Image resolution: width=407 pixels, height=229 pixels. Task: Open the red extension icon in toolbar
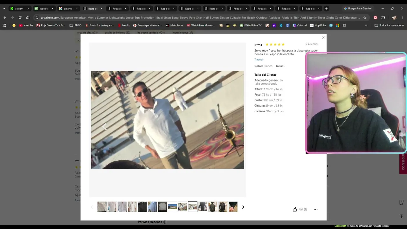[x=375, y=17]
